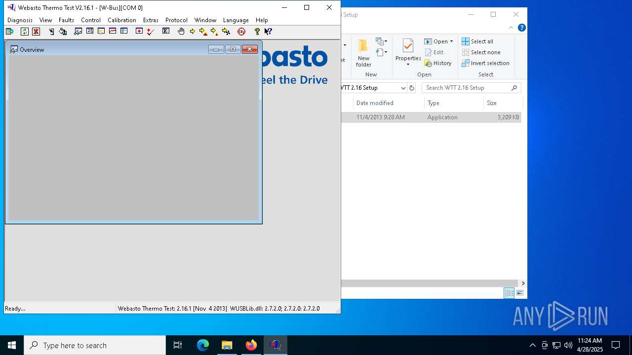Click the numeric display '23' toolbar icon

point(89,31)
